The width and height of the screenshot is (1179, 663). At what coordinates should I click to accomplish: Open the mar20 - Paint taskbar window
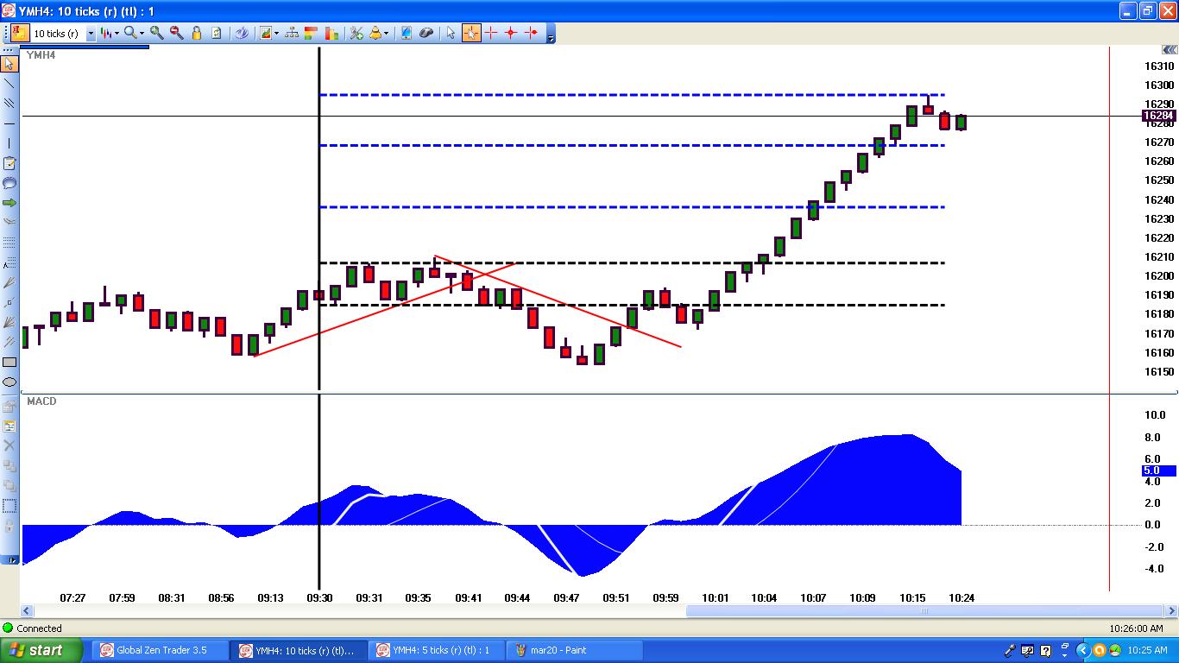[576, 650]
